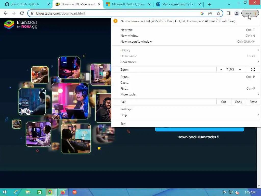Image resolution: width=261 pixels, height=196 pixels.
Task: Click the orange extension warning icon
Action: [115, 21]
